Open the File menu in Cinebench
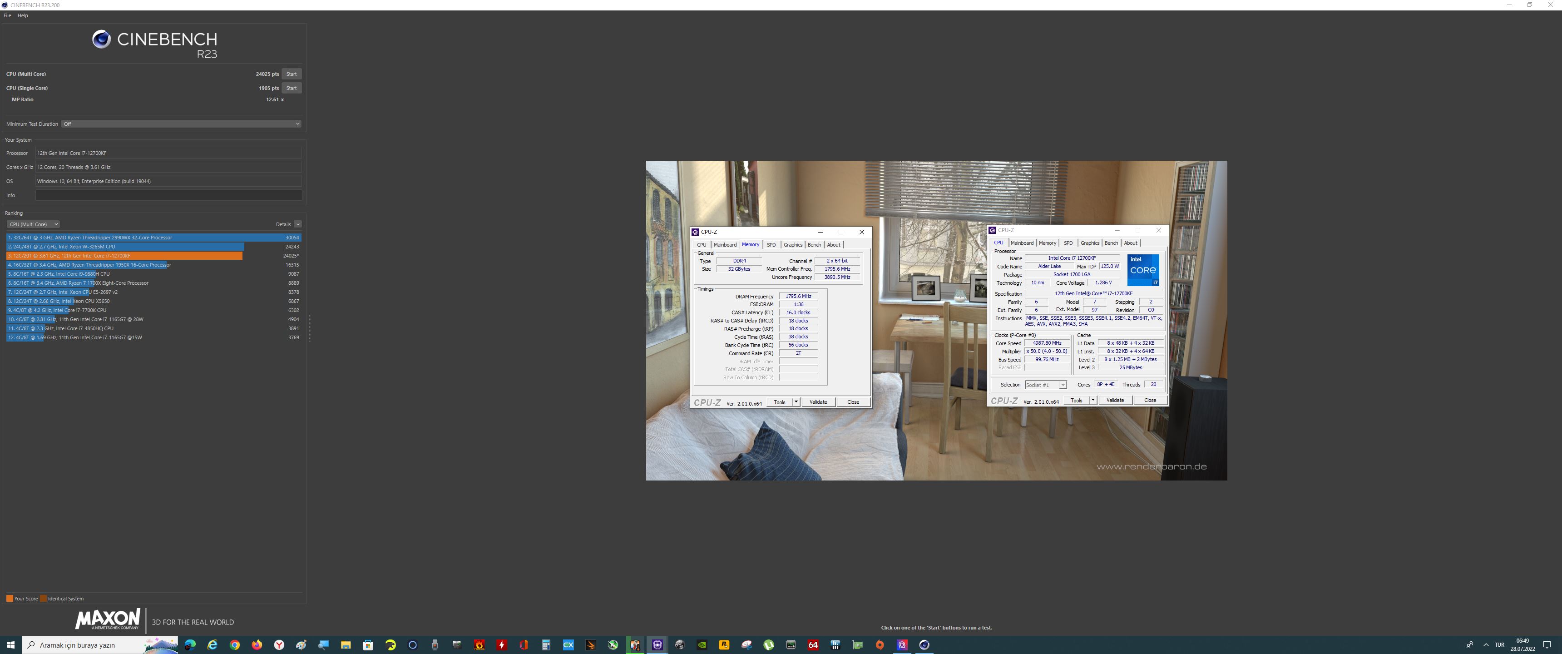This screenshot has width=1562, height=654. coord(7,16)
